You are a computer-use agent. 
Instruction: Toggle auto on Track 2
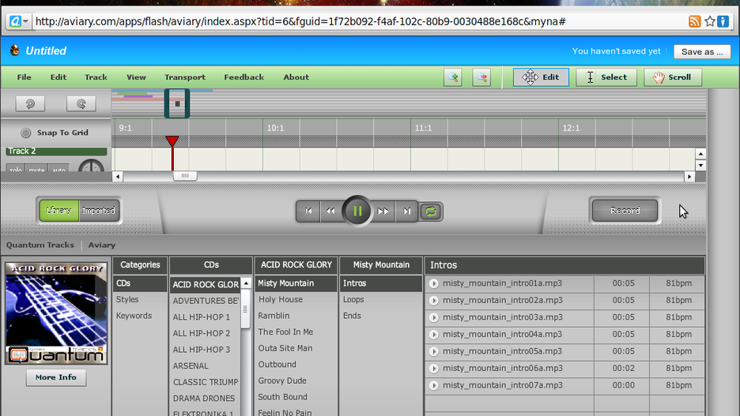tap(59, 168)
